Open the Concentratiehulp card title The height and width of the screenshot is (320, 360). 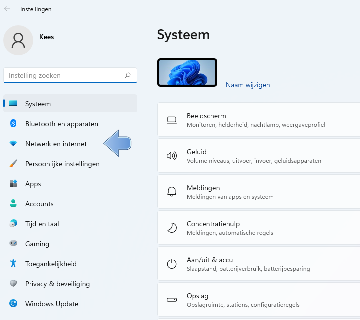pos(213,224)
